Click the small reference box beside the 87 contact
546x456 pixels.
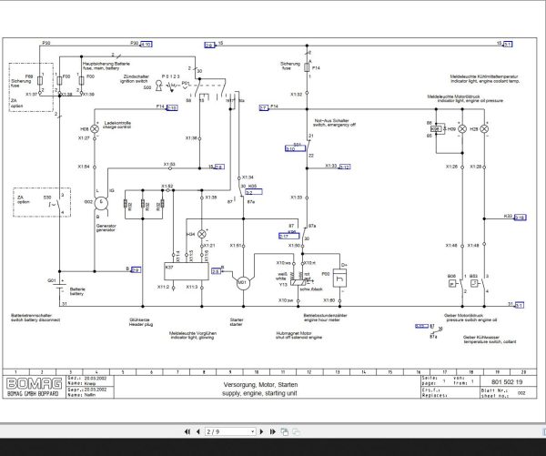tap(421, 326)
